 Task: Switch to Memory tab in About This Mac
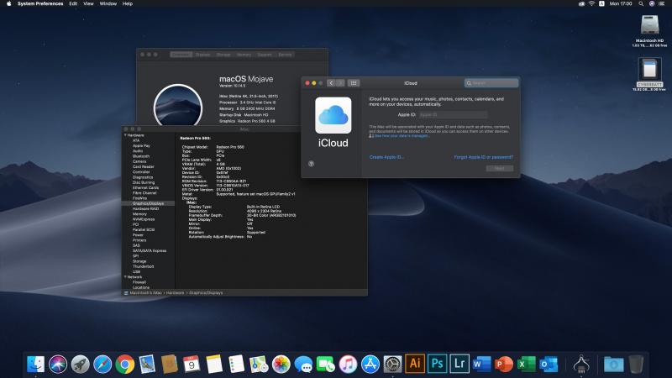[x=244, y=55]
